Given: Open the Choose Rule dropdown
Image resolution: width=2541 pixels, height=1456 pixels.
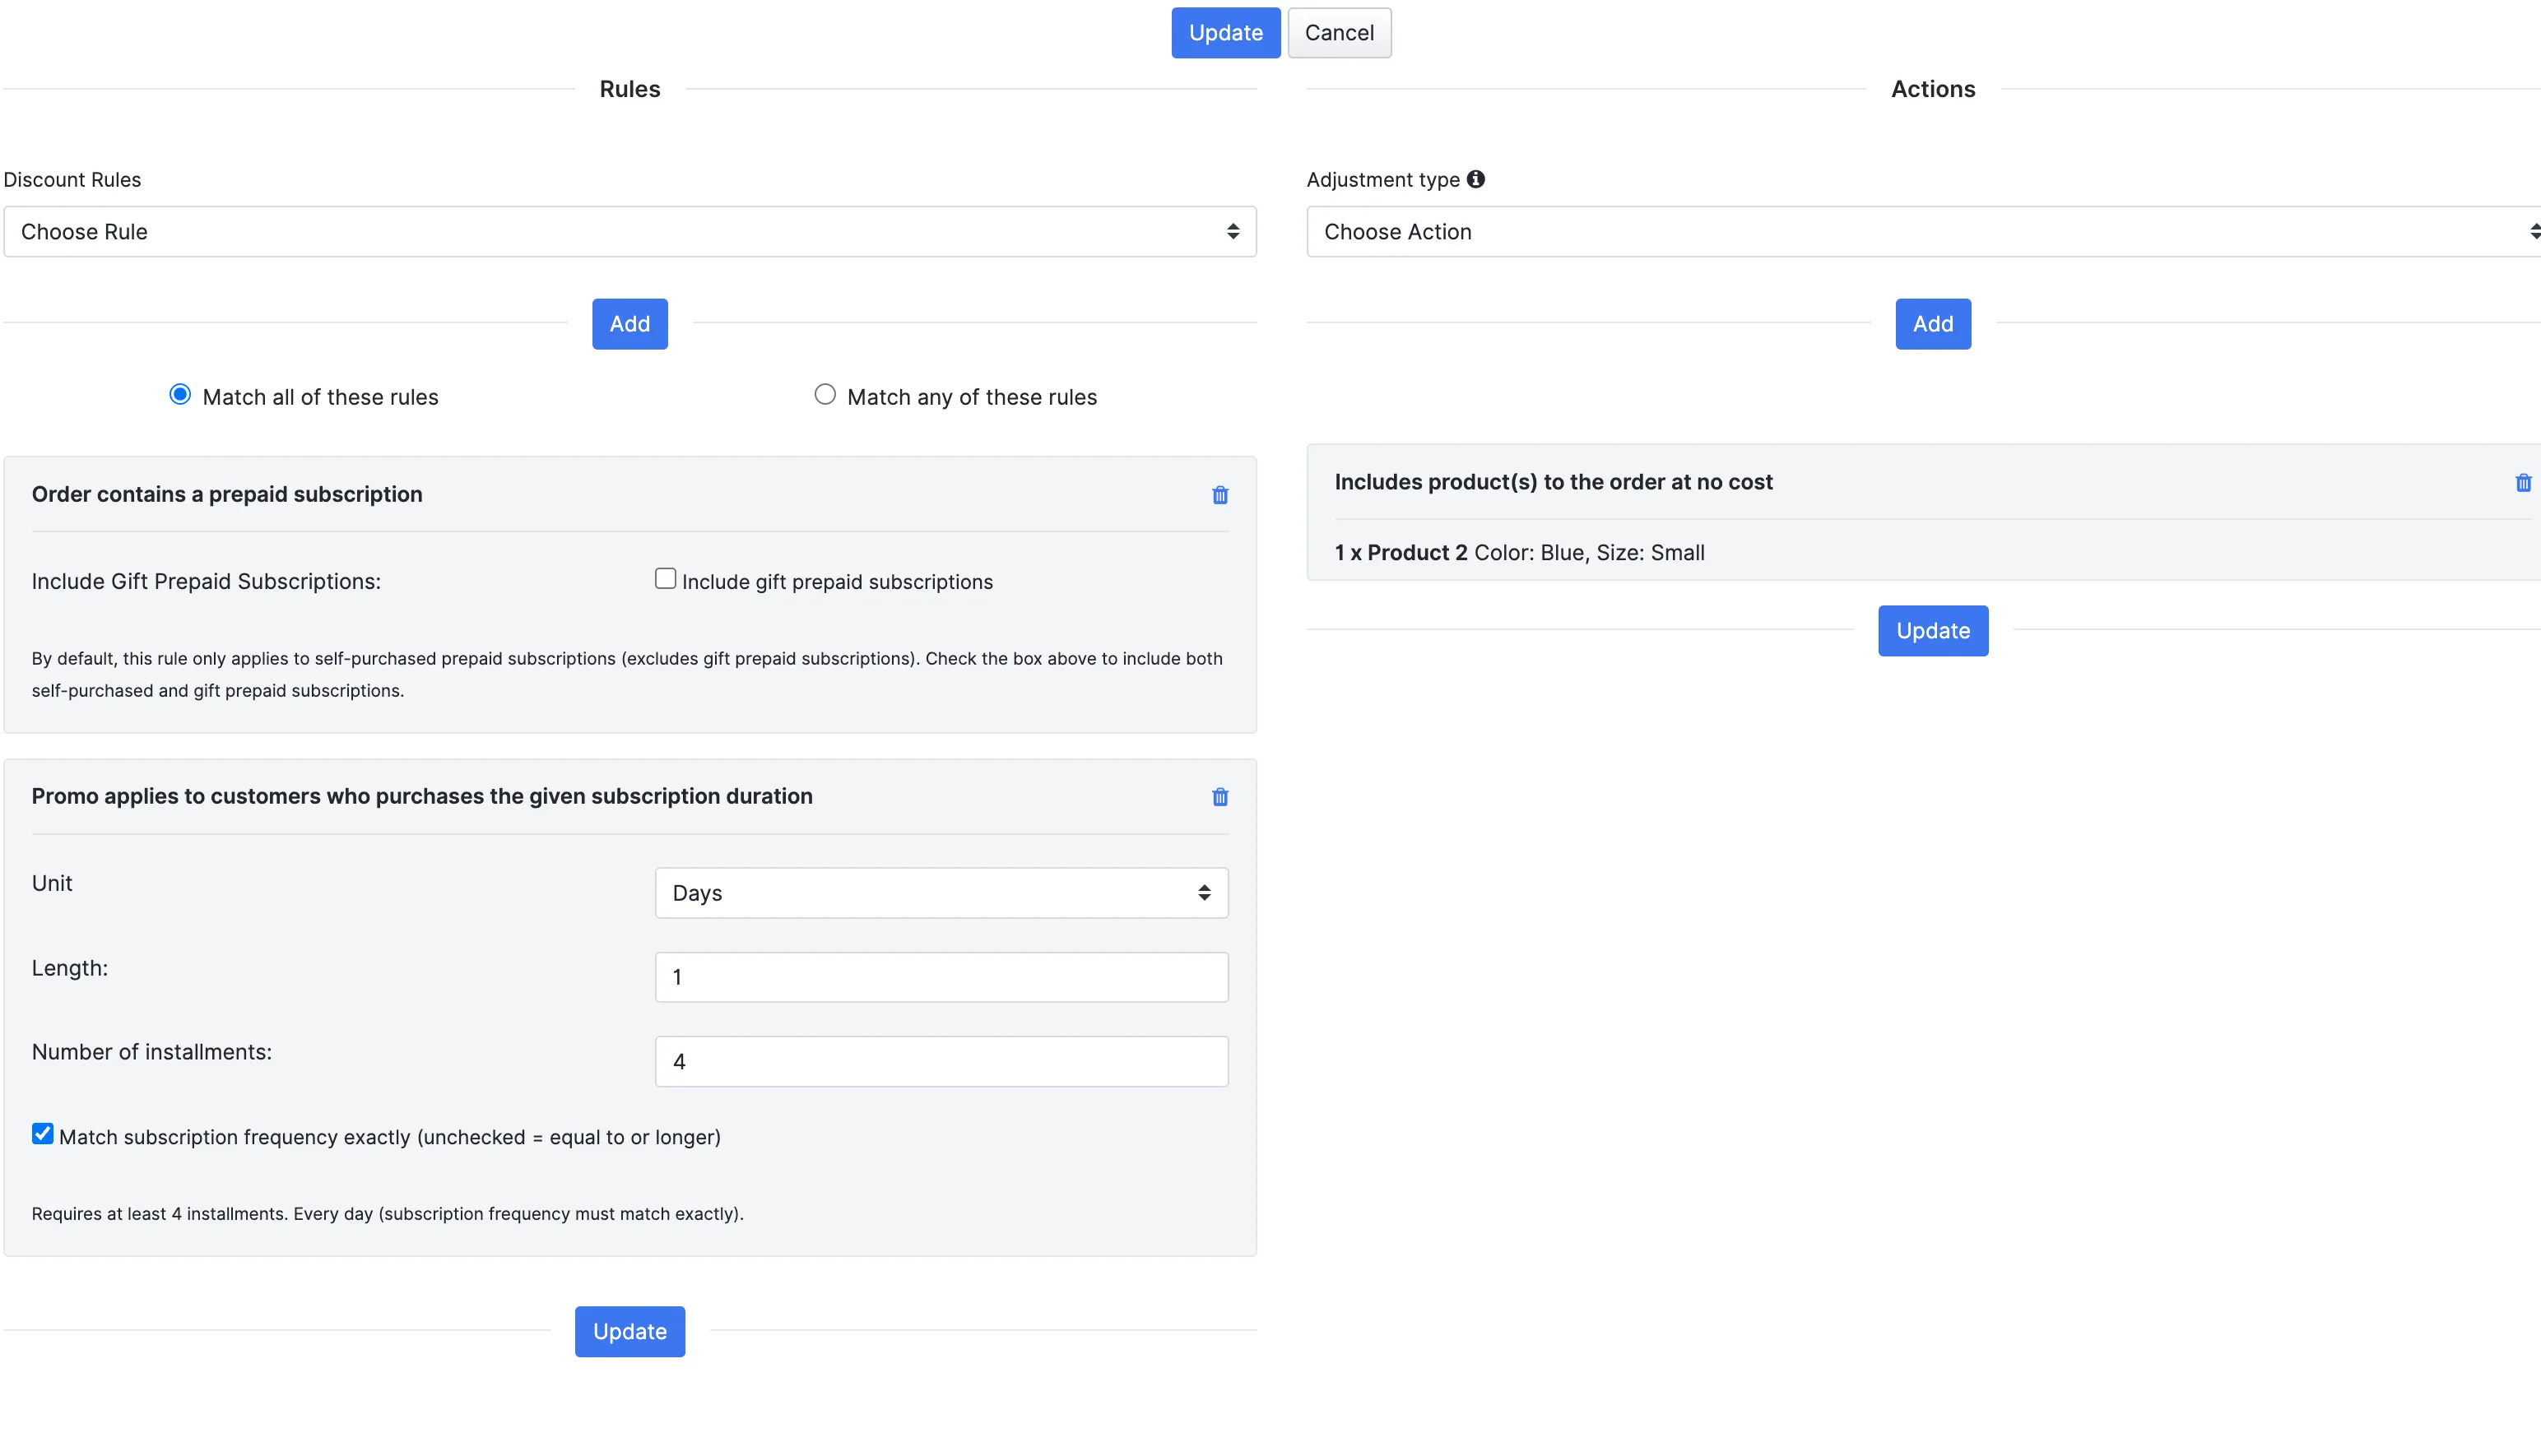Looking at the screenshot, I should [x=629, y=232].
